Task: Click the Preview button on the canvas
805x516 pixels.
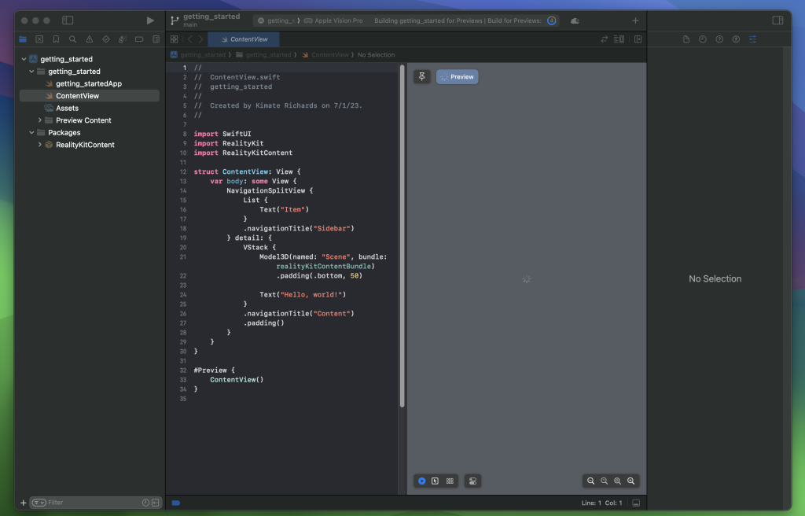Action: 457,76
